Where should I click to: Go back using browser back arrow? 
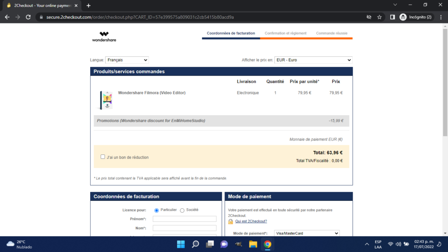pos(7,17)
